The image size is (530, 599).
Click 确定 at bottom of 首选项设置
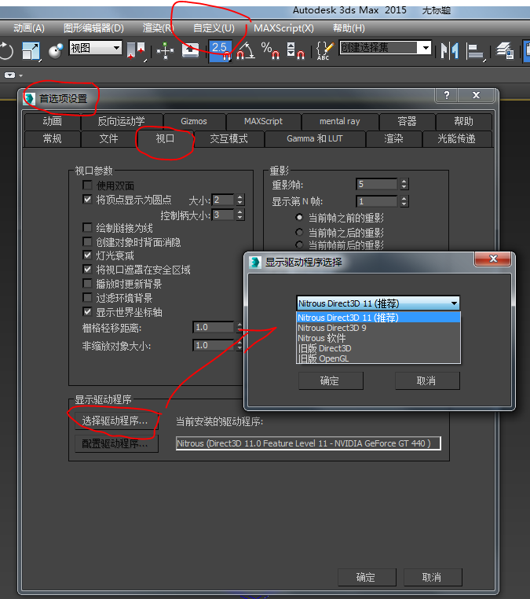point(367,577)
